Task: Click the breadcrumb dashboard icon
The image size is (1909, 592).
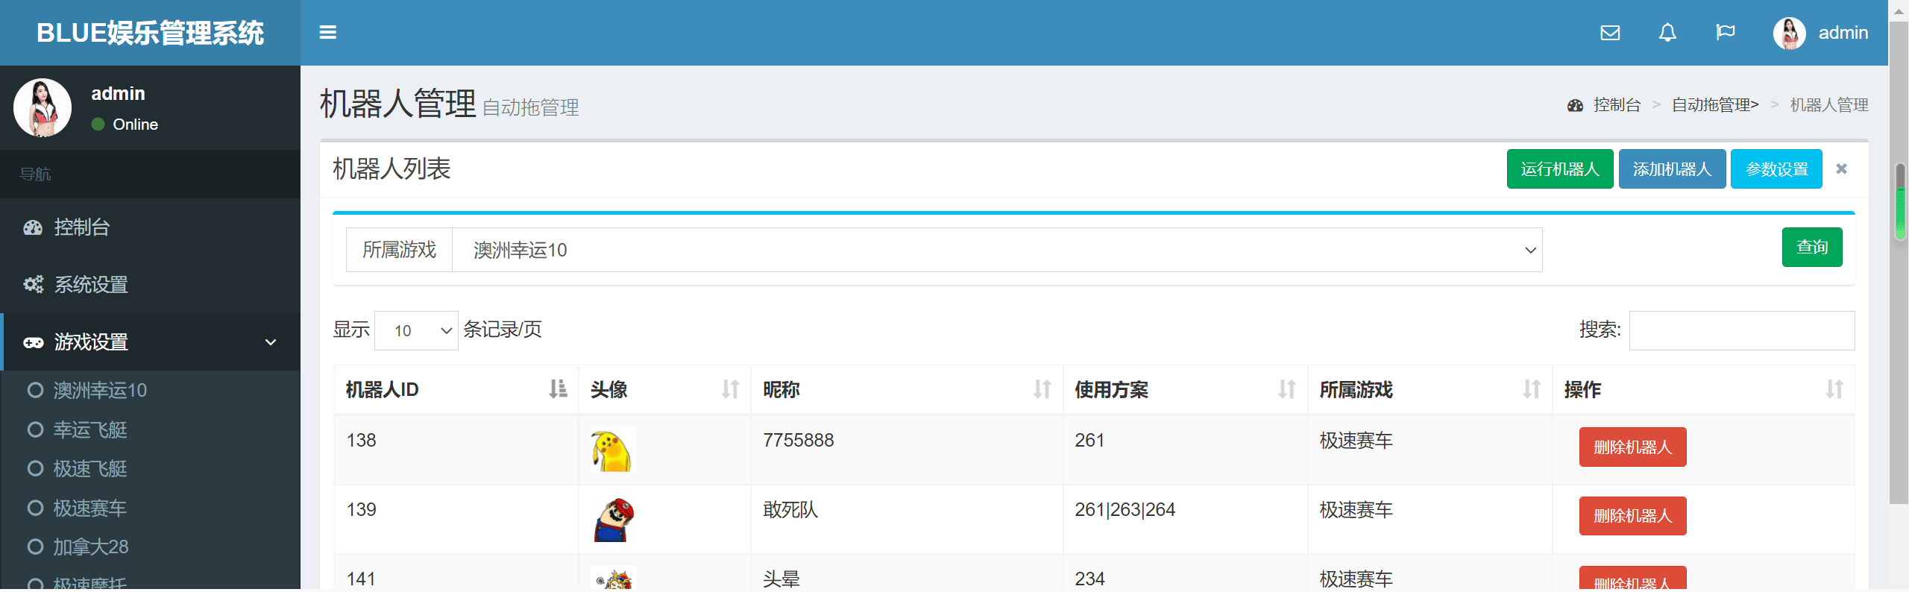Action: (x=1575, y=105)
